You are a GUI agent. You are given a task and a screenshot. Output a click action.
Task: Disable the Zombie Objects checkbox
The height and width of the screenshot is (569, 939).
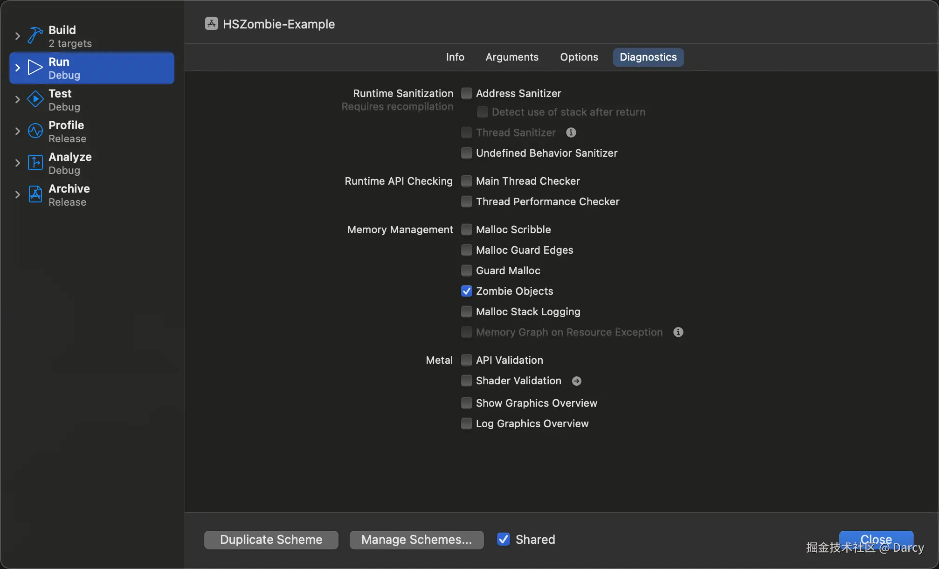[x=466, y=291]
